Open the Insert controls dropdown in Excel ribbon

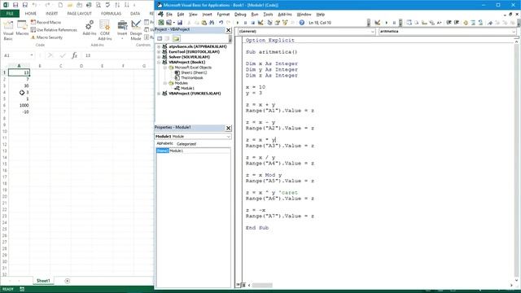(x=122, y=30)
